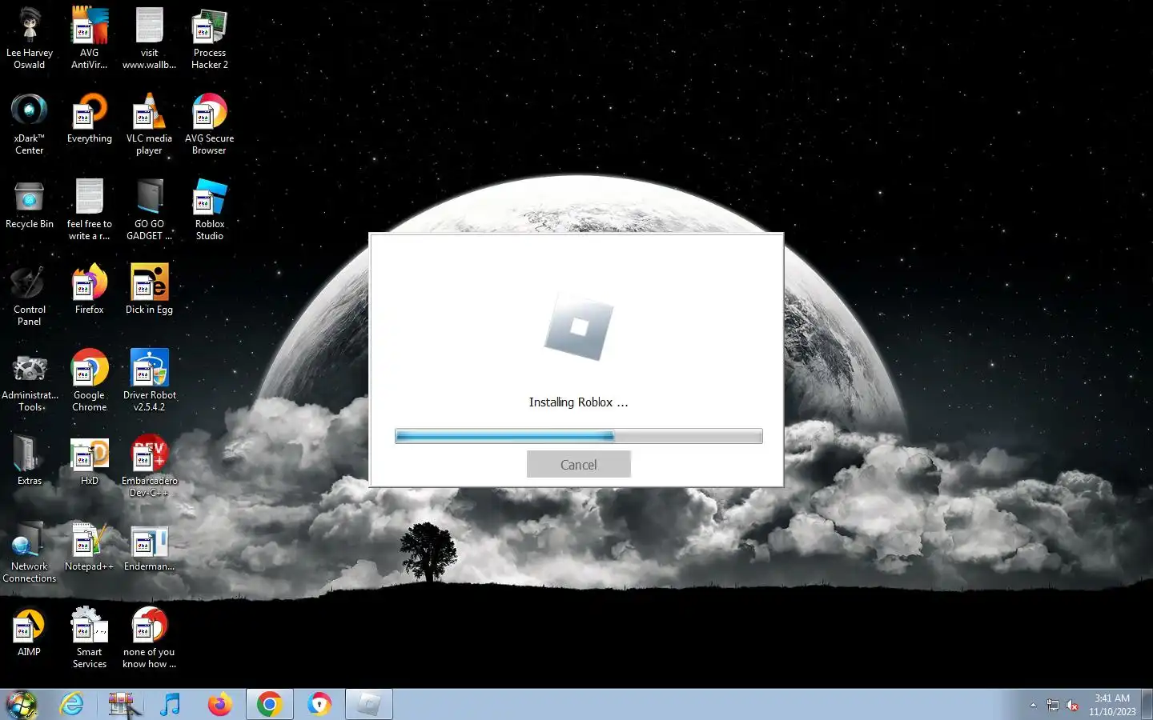
Task: Select the Google Chrome desktop shortcut
Action: [x=90, y=380]
